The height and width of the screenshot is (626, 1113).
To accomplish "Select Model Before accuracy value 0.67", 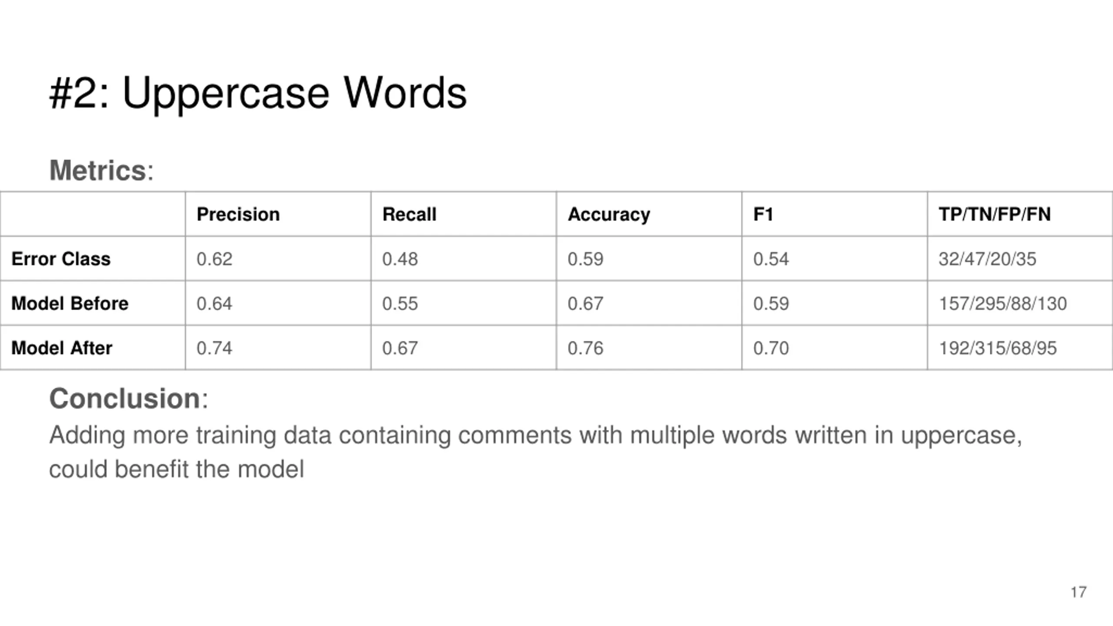I will tap(586, 303).
